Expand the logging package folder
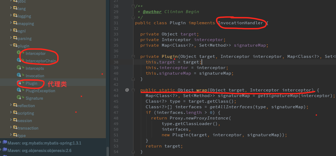This screenshot has width=336, height=156. (x=11, y=16)
